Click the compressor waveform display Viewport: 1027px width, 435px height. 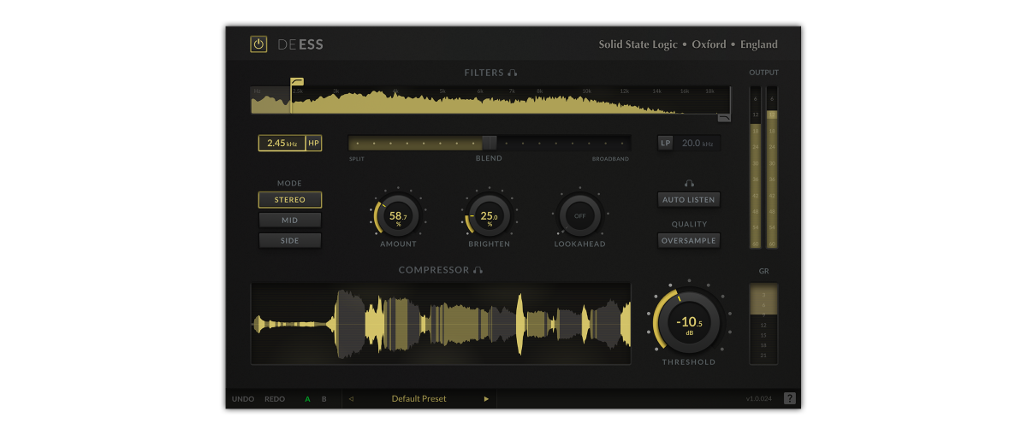click(x=441, y=324)
